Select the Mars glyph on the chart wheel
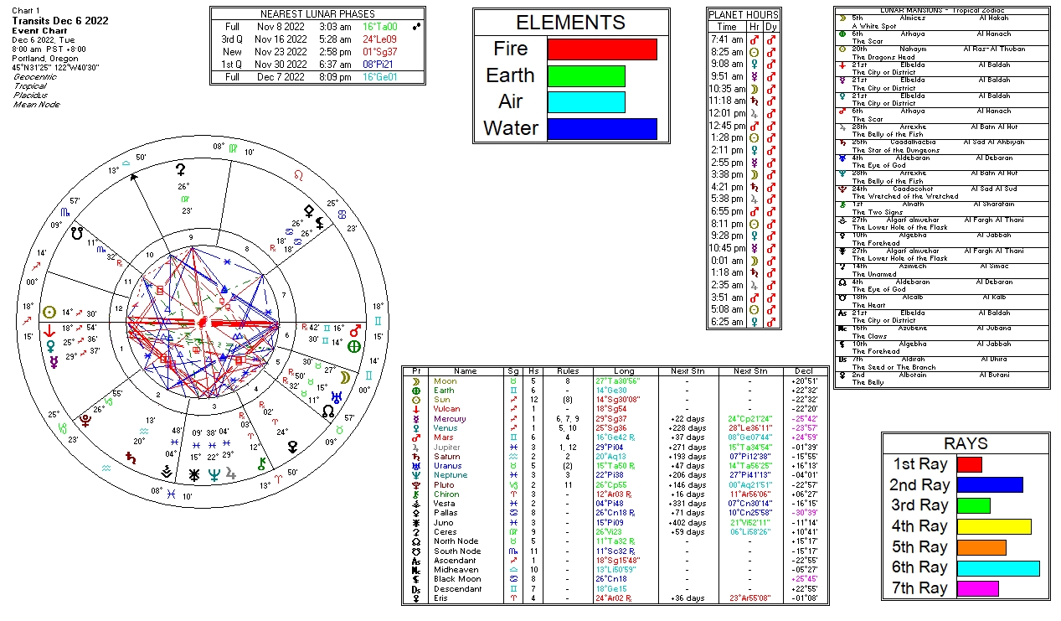 [x=355, y=329]
